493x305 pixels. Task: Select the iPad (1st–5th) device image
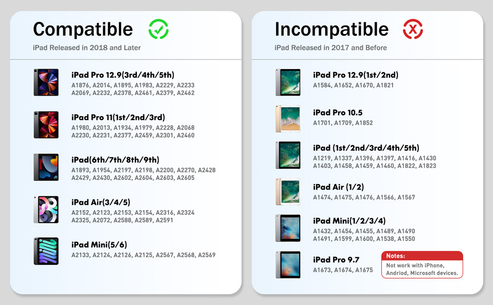click(x=288, y=155)
